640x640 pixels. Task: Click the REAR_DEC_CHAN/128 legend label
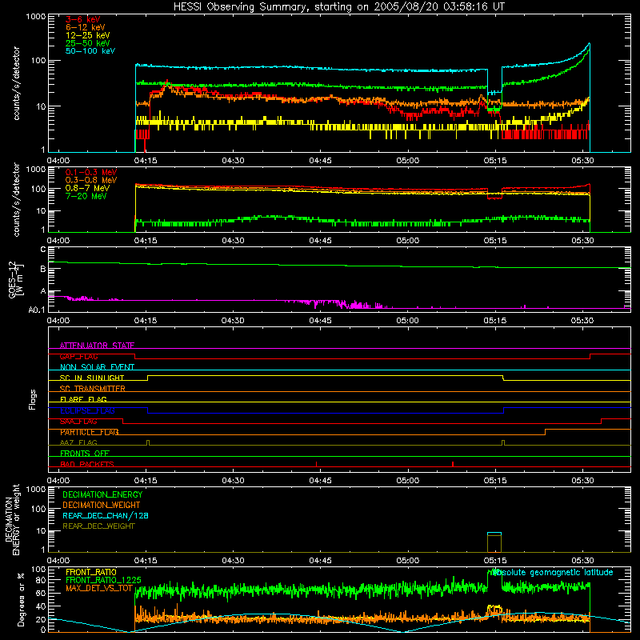(106, 515)
